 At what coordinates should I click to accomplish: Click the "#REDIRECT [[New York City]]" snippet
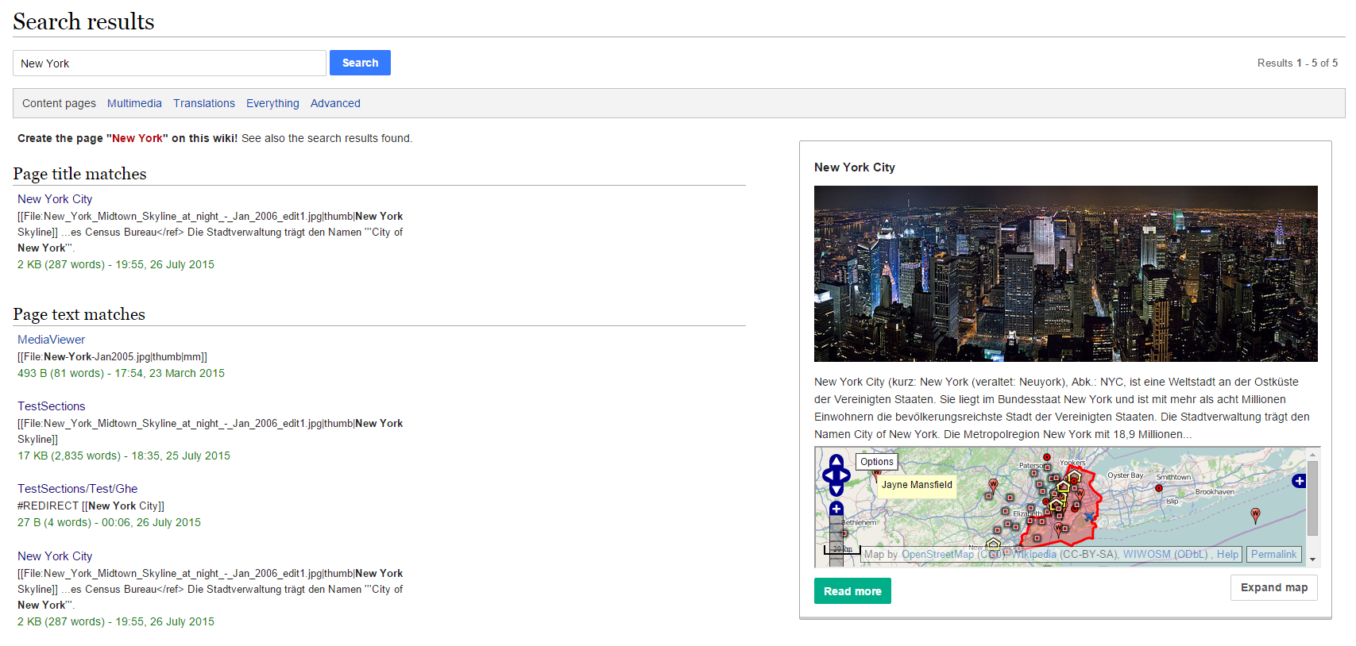[91, 506]
